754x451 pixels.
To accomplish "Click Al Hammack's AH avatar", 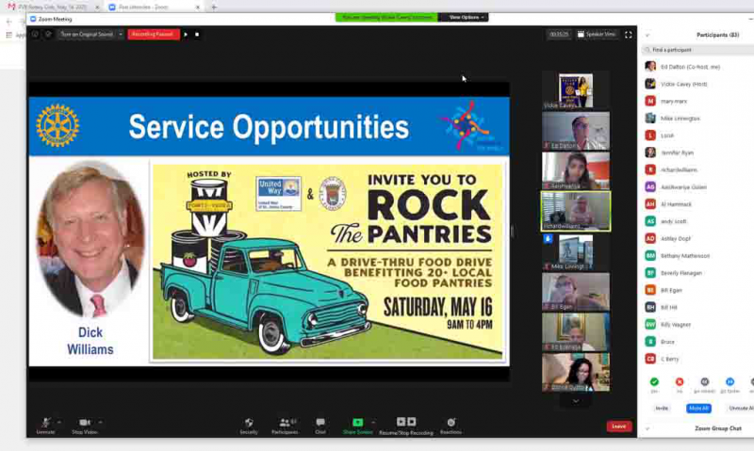I will coord(650,204).
